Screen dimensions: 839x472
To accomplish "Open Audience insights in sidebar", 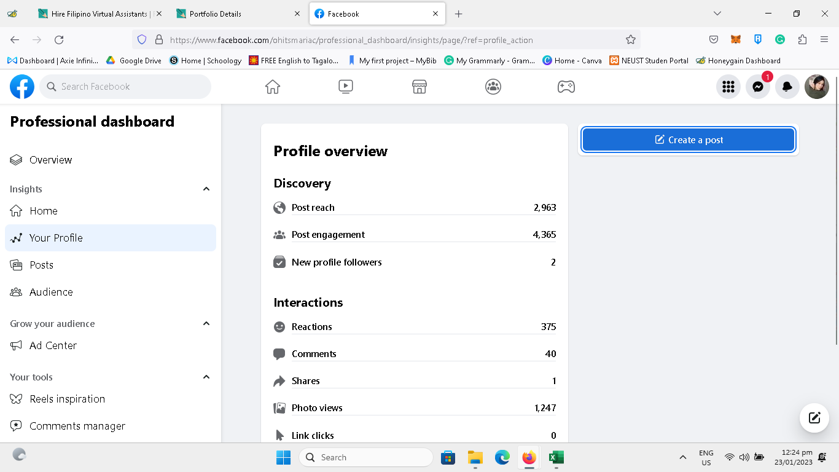I will [x=111, y=292].
